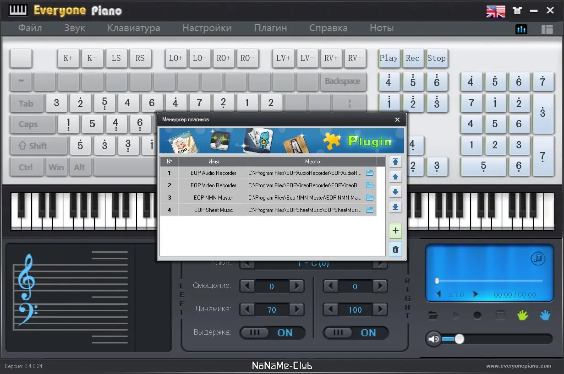Delete plugin with trash can button
This screenshot has height=374, width=564.
[395, 249]
